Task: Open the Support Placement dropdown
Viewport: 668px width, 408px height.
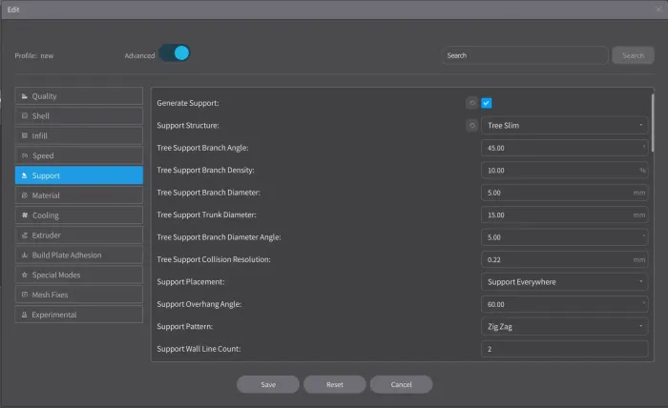Action: [x=565, y=281]
